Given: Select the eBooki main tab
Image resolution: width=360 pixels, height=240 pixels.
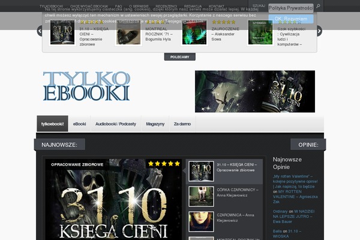Looking at the screenshot, I should (x=79, y=124).
